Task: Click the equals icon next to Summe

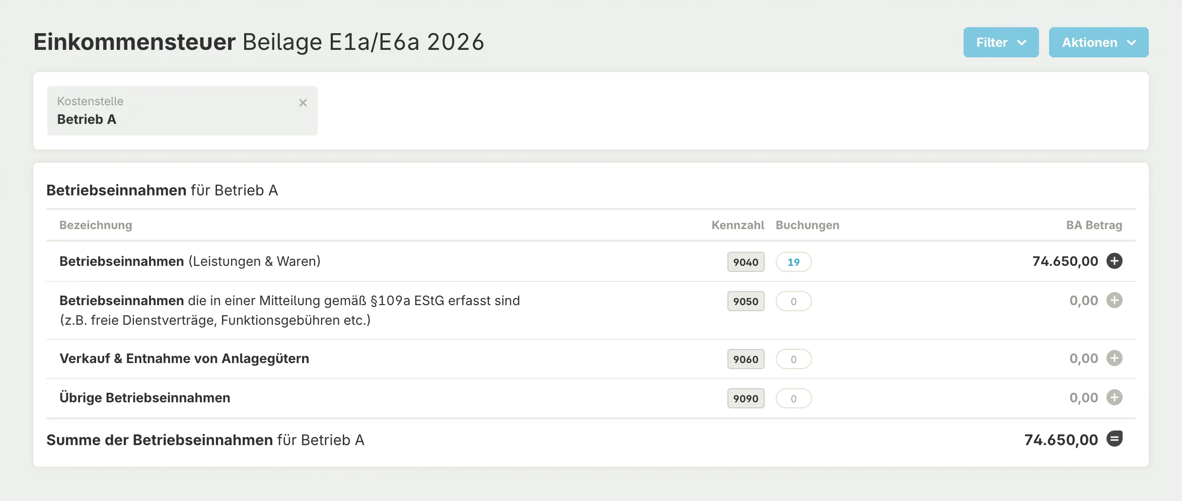Action: (1114, 439)
